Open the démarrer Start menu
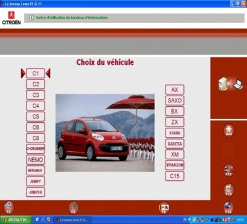The width and height of the screenshot is (247, 224). (16, 220)
